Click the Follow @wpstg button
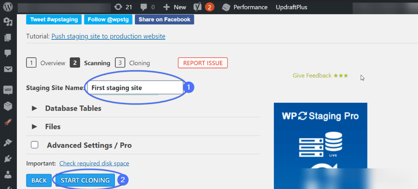 108,19
